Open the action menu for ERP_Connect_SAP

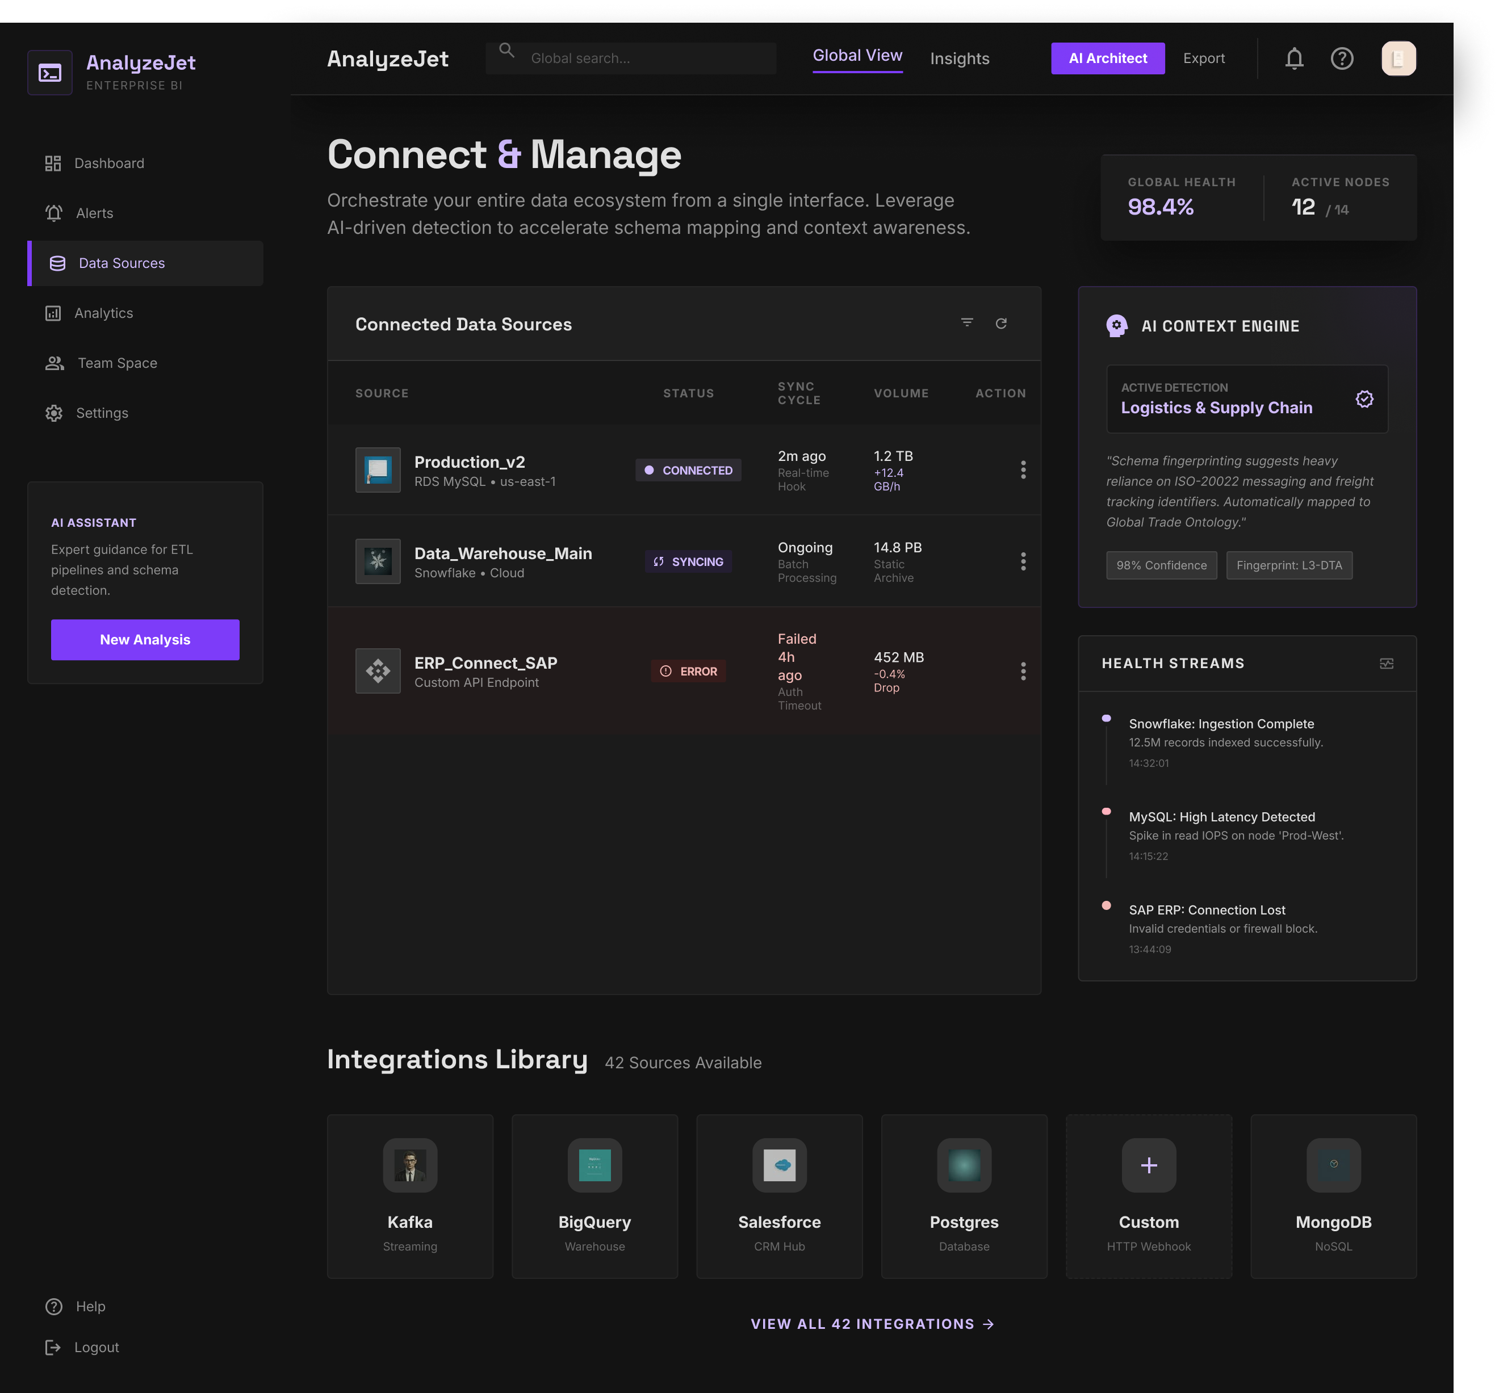point(1023,671)
